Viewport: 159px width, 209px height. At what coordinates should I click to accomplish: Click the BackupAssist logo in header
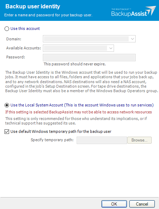pos(133,11)
